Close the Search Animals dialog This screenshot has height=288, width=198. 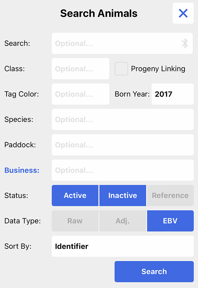[x=183, y=13]
